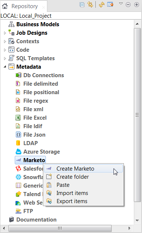Maximize the Repository view panel
The width and height of the screenshot is (142, 233).
click(136, 5)
